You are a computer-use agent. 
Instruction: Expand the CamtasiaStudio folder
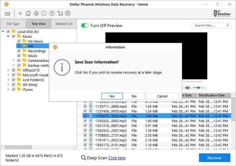13,61
